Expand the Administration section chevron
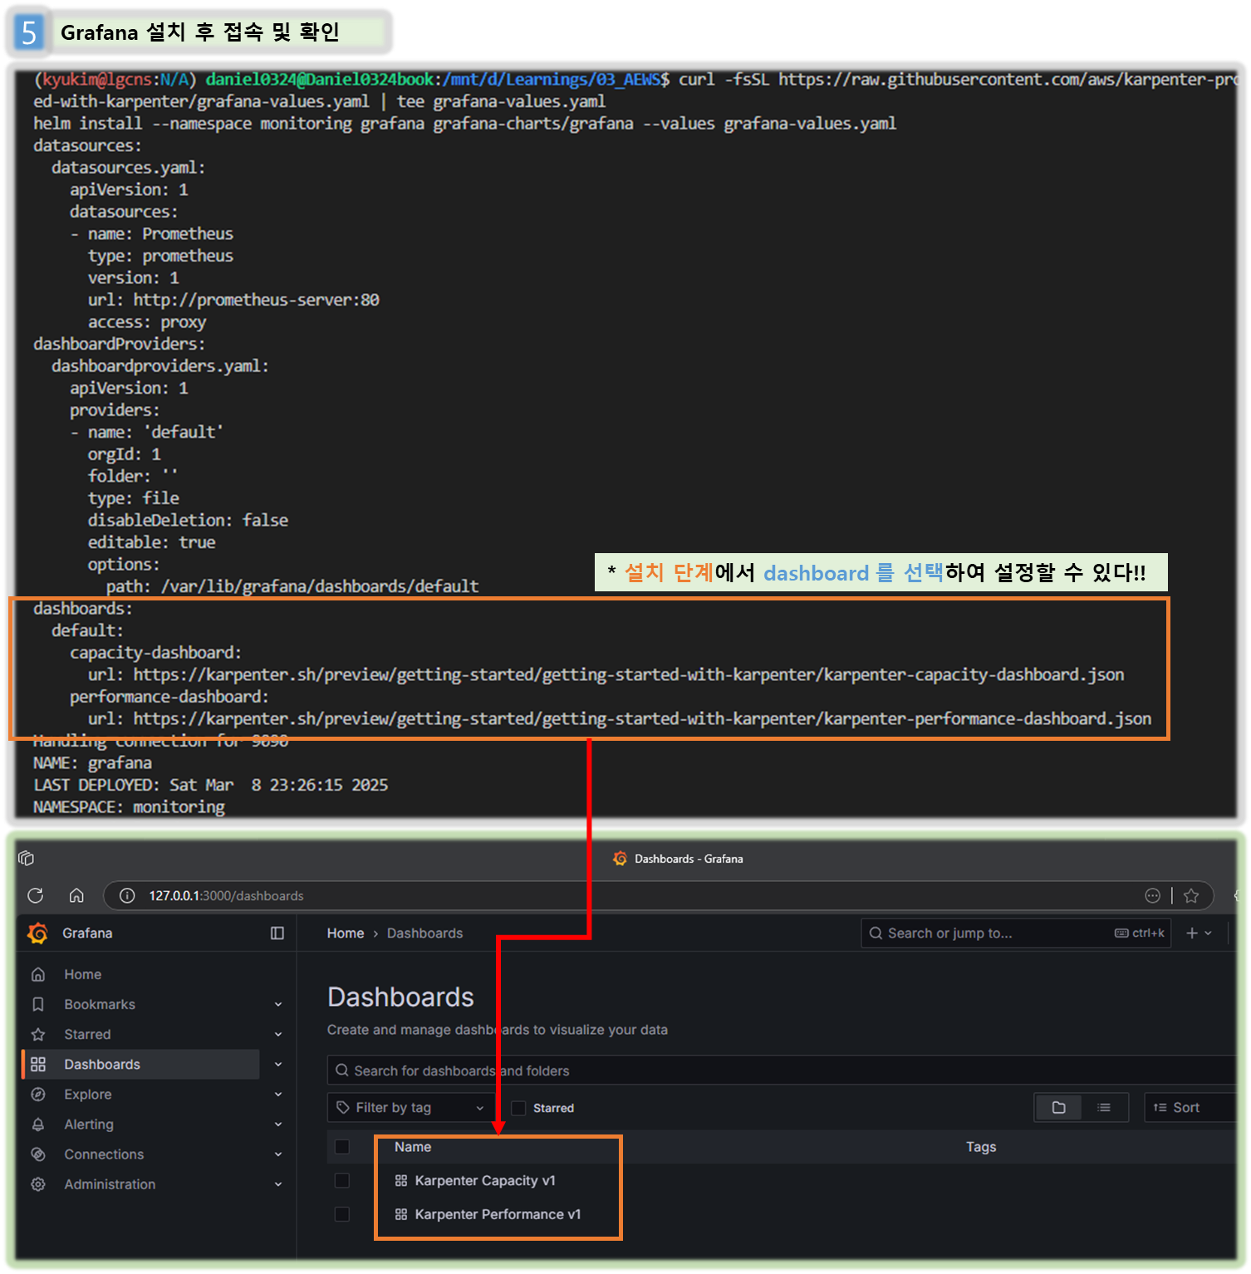The height and width of the screenshot is (1274, 1251). 278,1183
